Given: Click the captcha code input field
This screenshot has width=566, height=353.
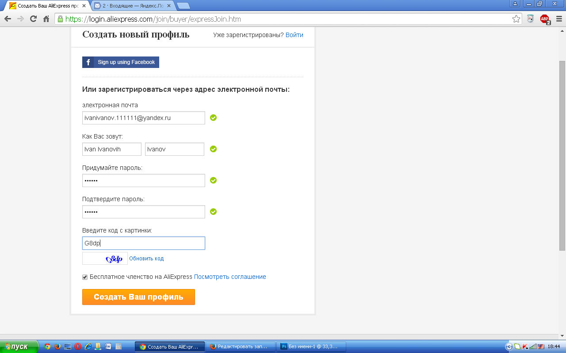Looking at the screenshot, I should [144, 243].
